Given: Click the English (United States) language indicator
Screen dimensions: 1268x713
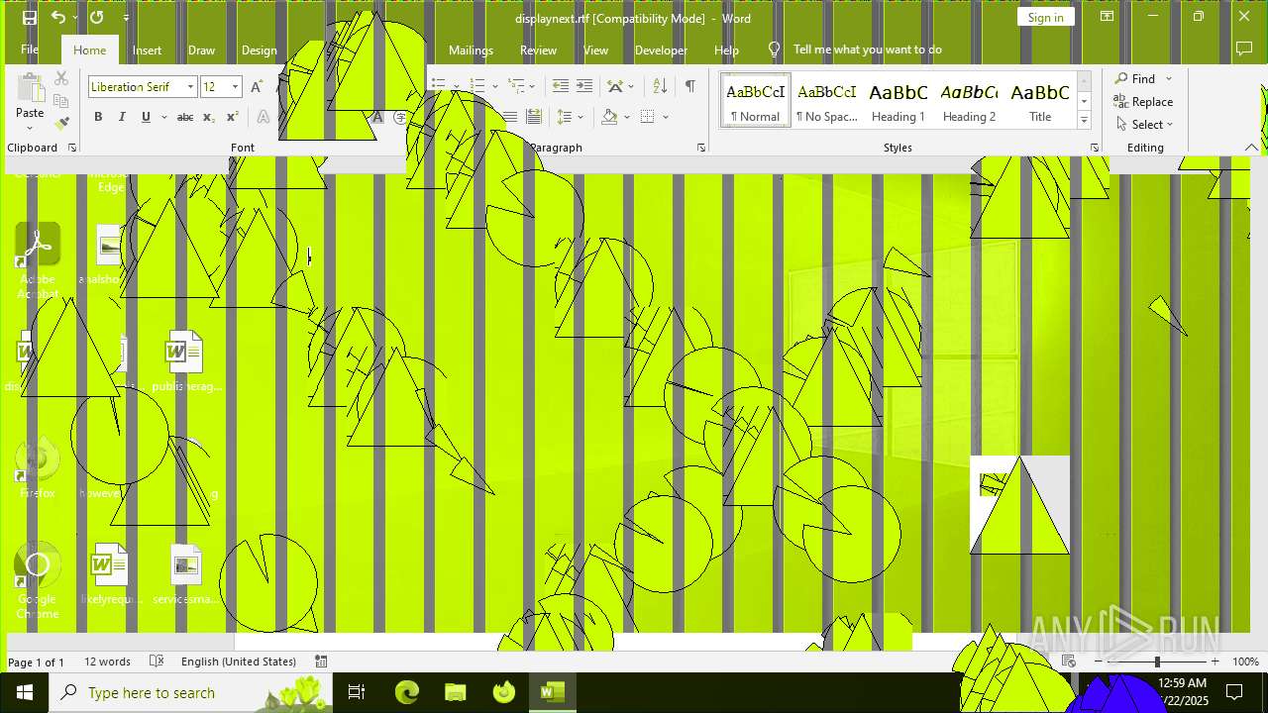Looking at the screenshot, I should (239, 662).
